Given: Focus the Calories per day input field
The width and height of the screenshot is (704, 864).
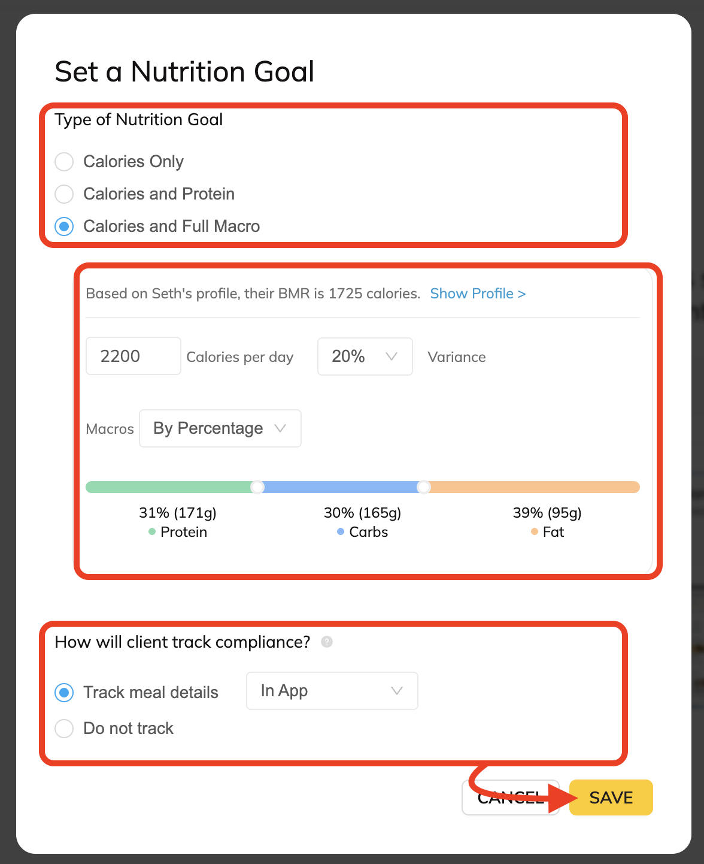Looking at the screenshot, I should pyautogui.click(x=133, y=357).
